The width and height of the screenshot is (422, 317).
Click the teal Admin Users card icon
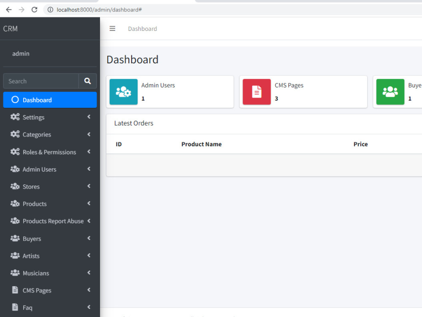pyautogui.click(x=124, y=92)
